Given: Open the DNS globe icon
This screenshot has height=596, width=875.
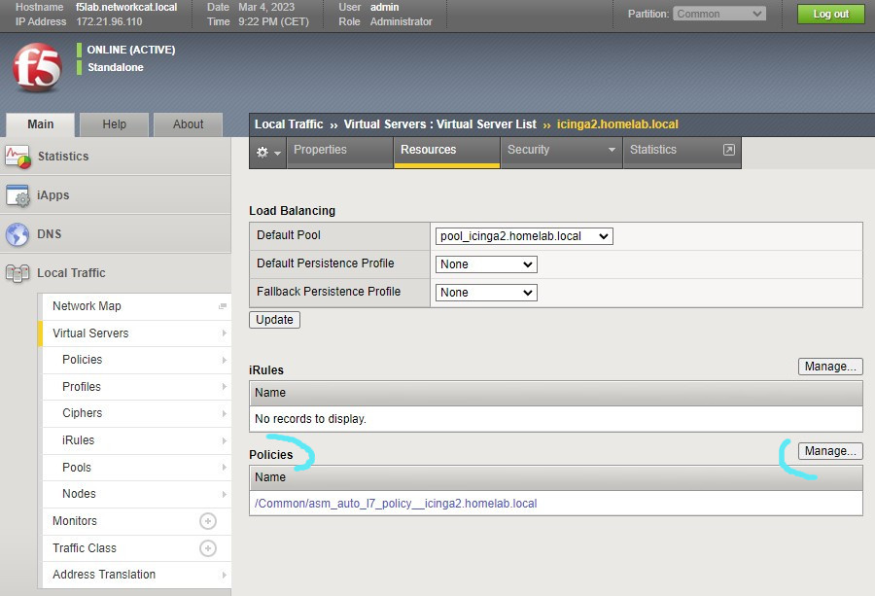Looking at the screenshot, I should click(x=17, y=234).
